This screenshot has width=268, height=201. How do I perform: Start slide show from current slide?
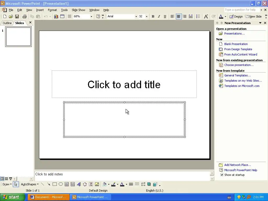pyautogui.click(x=10, y=179)
